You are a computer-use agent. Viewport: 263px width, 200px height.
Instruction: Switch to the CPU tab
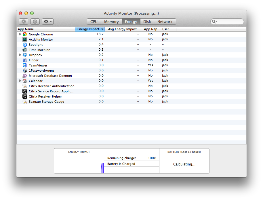94,22
